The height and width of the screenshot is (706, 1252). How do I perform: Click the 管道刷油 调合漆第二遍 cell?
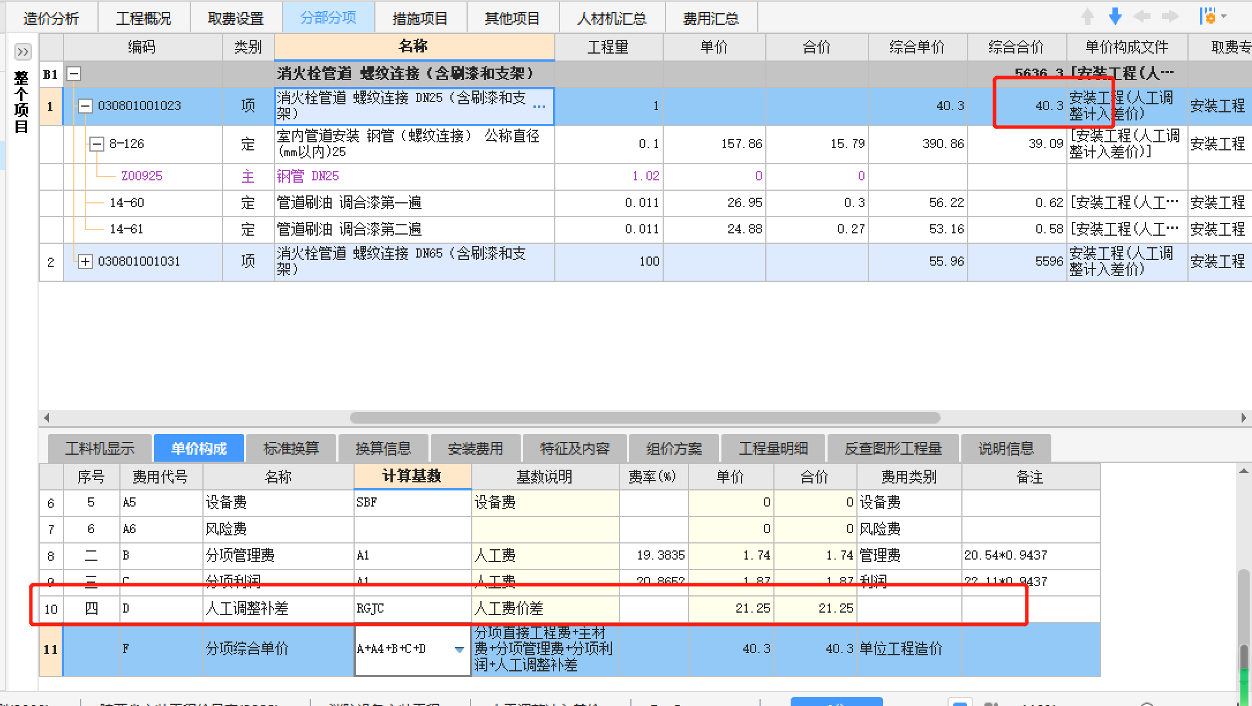click(x=414, y=229)
